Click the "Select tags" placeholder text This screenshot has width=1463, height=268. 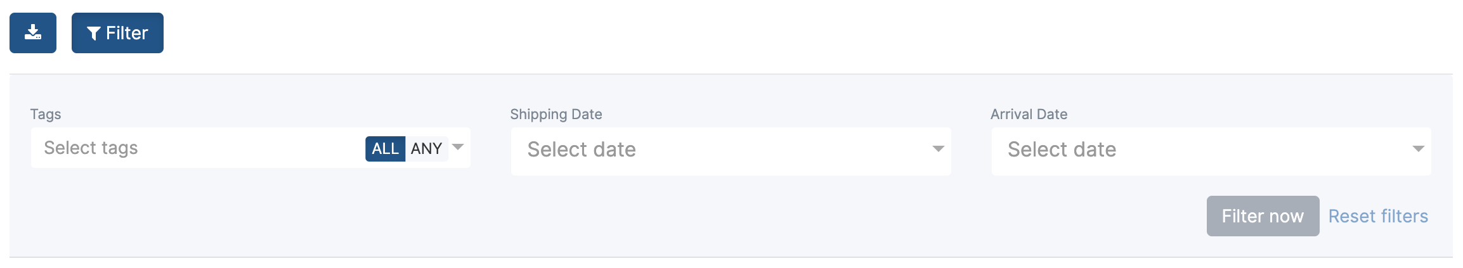(x=91, y=148)
